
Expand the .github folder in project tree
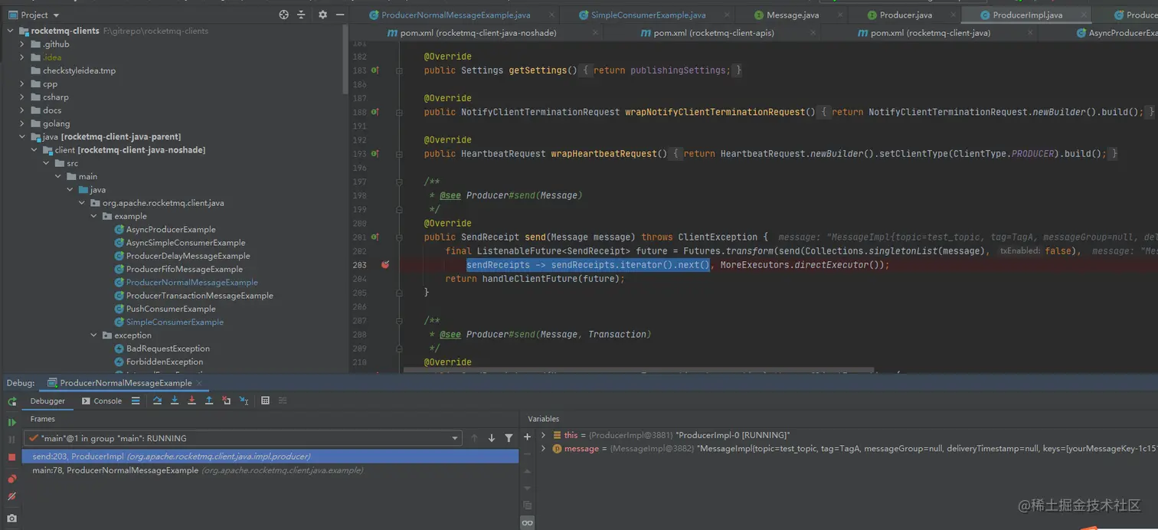[22, 44]
